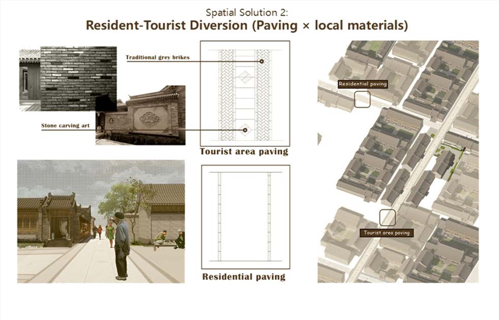499x320 pixels.
Task: Select the dark "Residential paving" map tag
Action: pyautogui.click(x=363, y=84)
